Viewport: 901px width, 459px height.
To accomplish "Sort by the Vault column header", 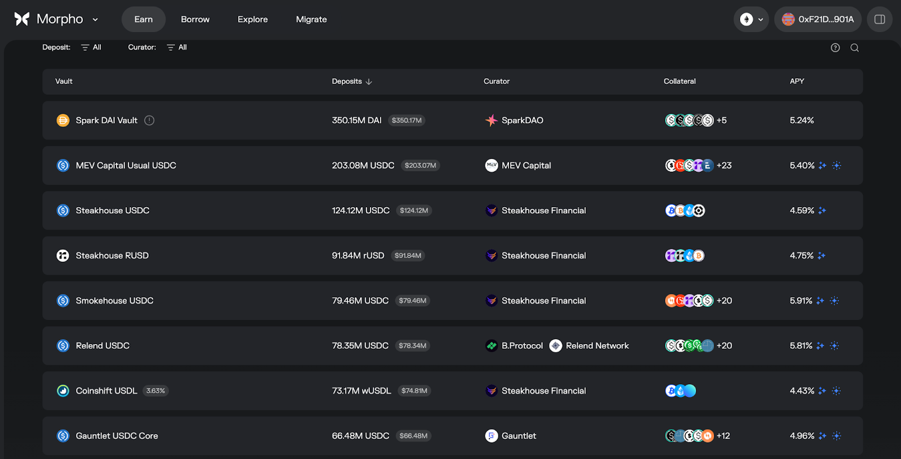I will (x=64, y=81).
